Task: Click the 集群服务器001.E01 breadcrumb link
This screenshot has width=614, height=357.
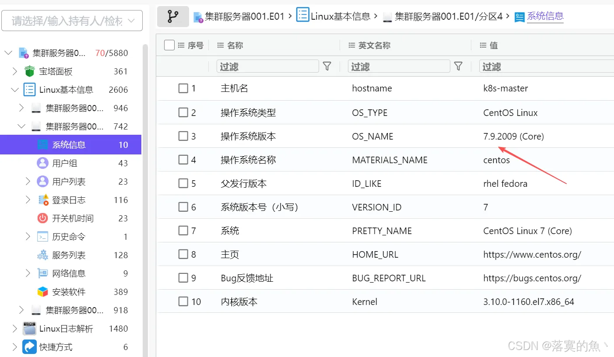Action: (x=245, y=17)
